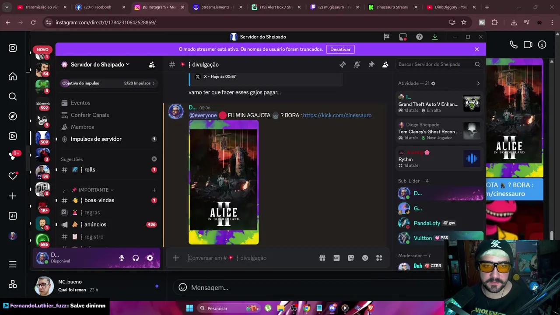This screenshot has width=560, height=315.
Task: Mute microphone in Discord user panel
Action: tap(122, 258)
